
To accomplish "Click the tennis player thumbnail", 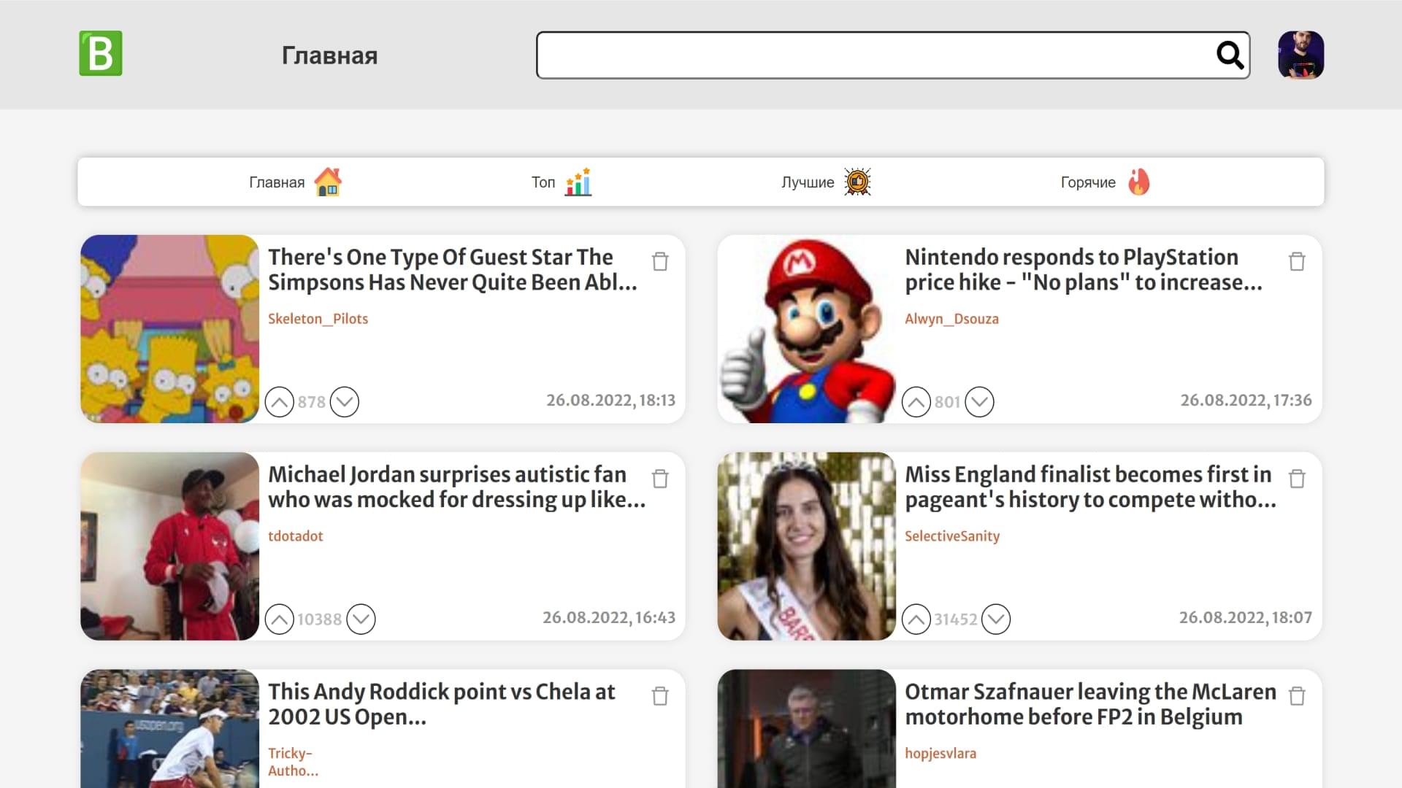I will (x=169, y=729).
